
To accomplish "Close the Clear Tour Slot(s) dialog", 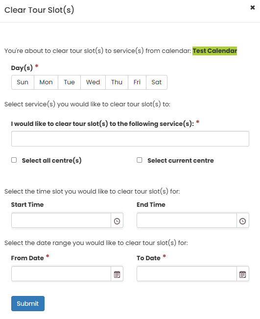I will tap(253, 8).
